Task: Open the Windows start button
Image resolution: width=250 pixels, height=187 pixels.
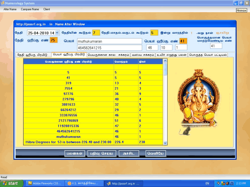Action: tap(12, 183)
